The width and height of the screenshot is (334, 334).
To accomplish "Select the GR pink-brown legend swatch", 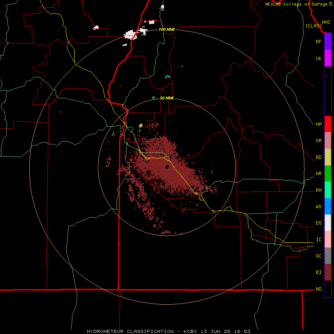I will tap(328, 141).
